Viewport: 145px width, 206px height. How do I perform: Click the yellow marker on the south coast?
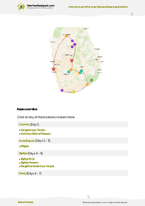click(x=74, y=92)
